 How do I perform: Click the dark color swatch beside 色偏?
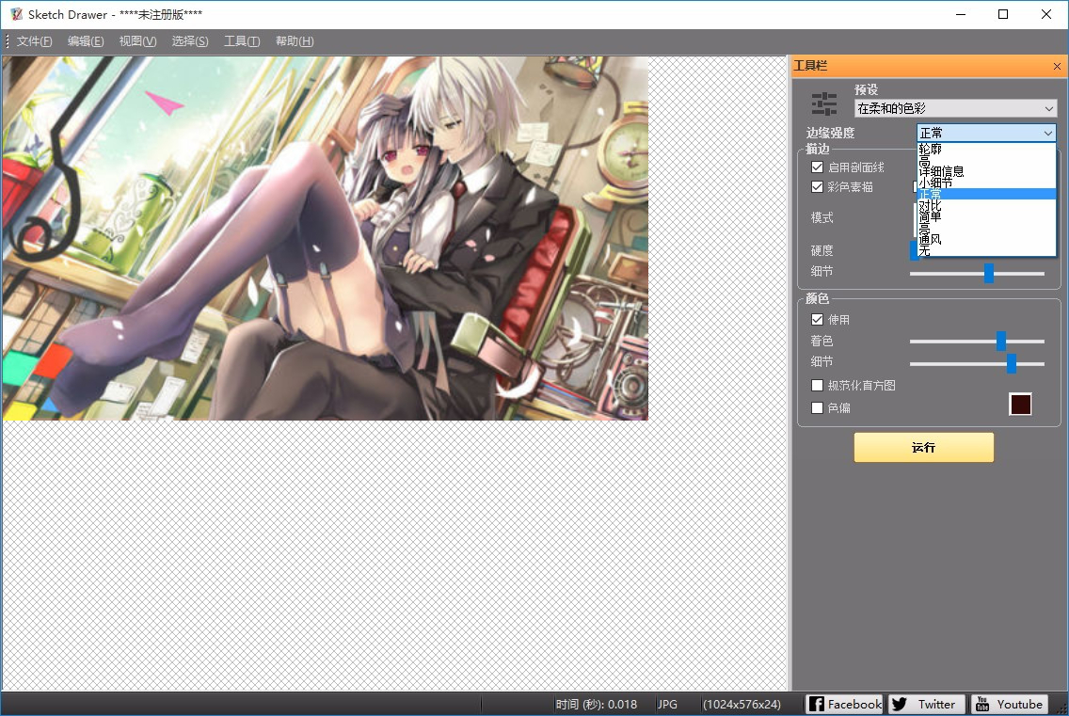(x=1020, y=405)
